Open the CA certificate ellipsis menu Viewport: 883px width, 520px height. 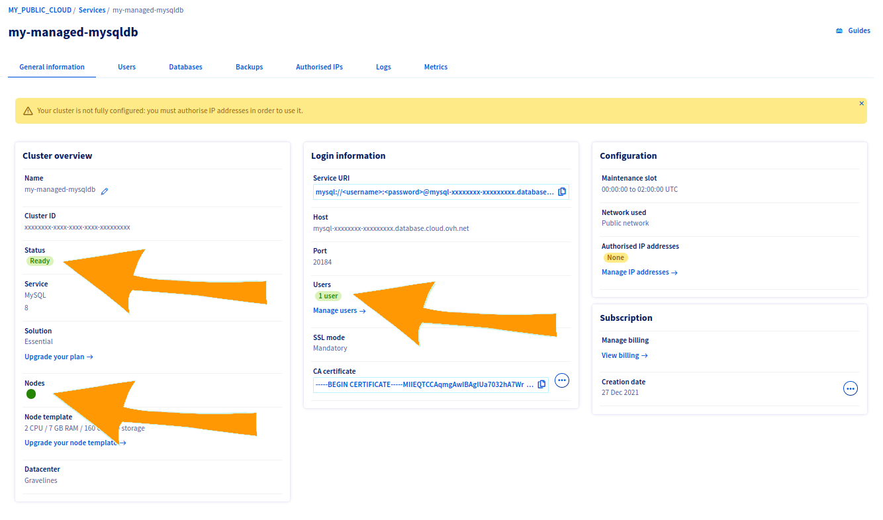(x=561, y=380)
